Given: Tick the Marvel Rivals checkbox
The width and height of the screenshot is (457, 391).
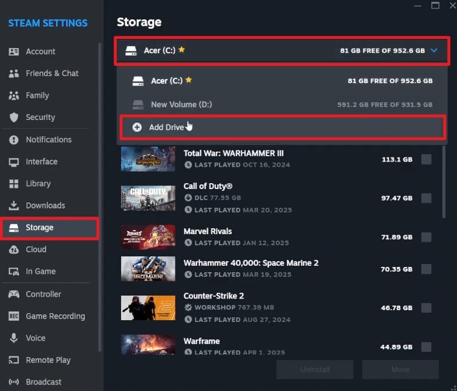Looking at the screenshot, I should 427,237.
